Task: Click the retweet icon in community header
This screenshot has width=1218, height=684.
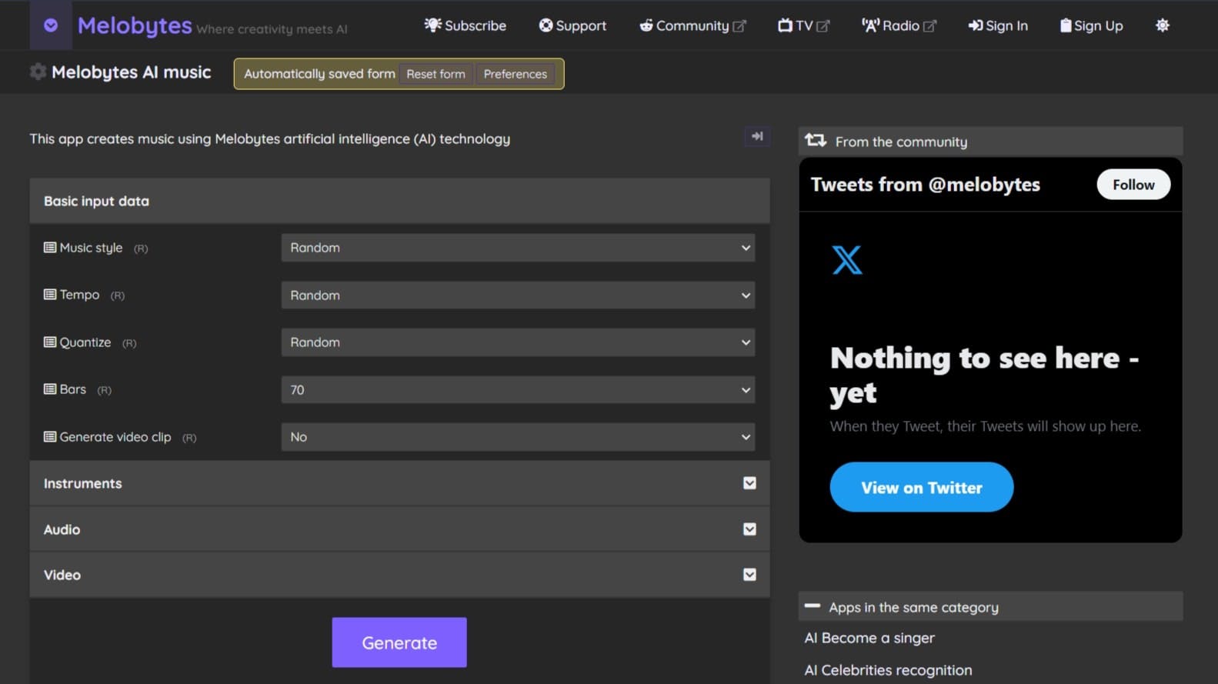Action: [x=816, y=141]
